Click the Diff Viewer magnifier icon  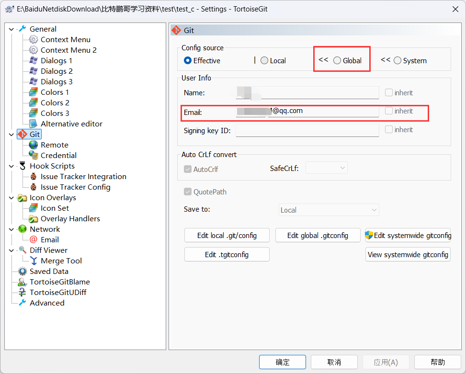[x=23, y=250]
